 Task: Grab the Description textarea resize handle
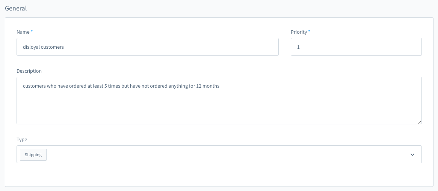[x=420, y=122]
